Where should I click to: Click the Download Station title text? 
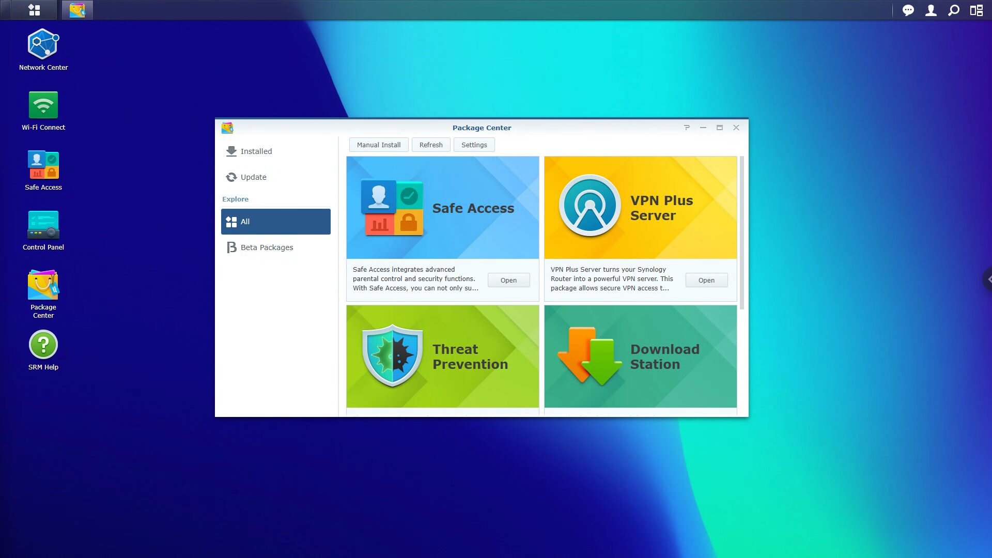point(665,357)
